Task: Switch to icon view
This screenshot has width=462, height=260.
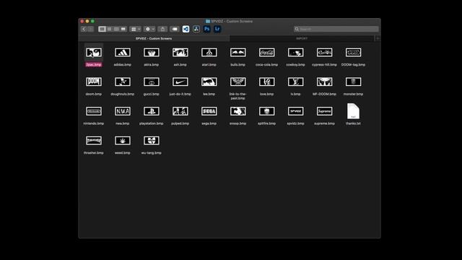Action: [102, 29]
